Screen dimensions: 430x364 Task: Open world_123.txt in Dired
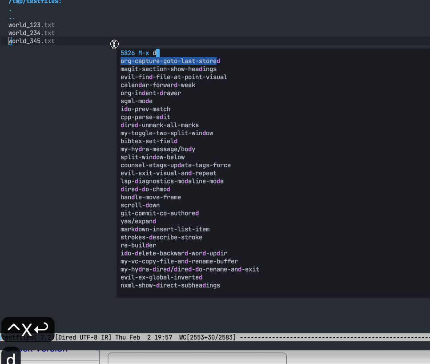coord(31,25)
